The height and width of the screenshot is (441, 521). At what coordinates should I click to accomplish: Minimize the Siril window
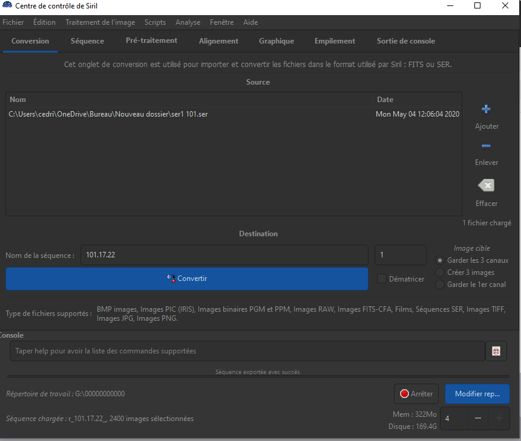coord(450,5)
